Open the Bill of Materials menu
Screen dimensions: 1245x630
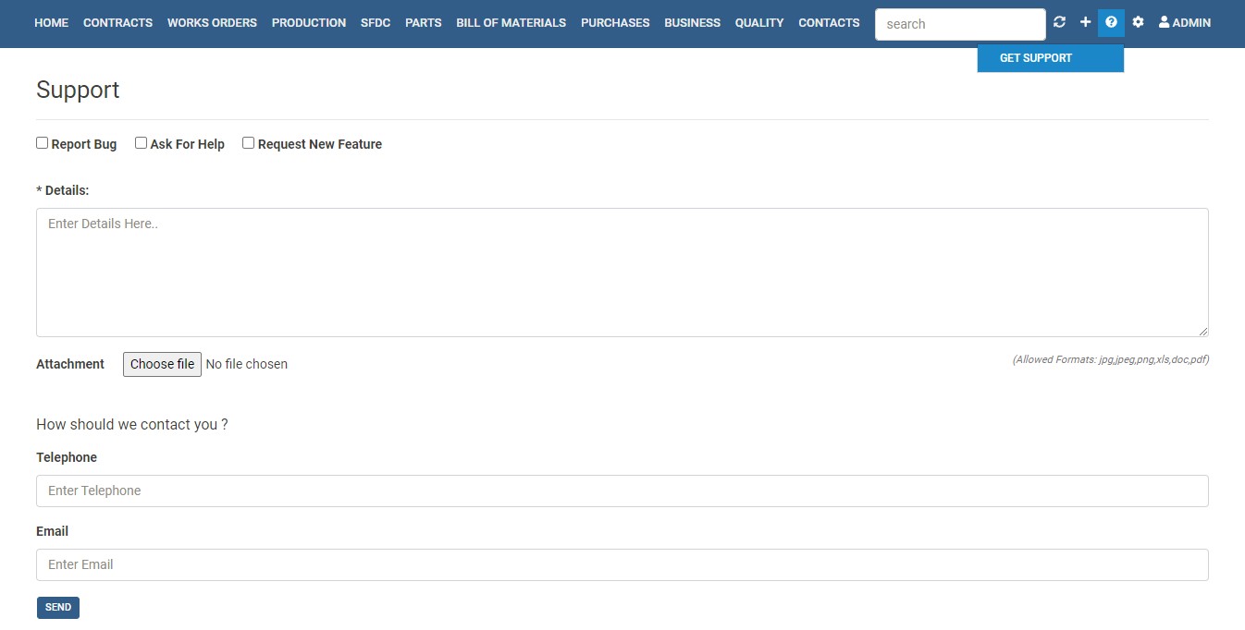click(511, 22)
